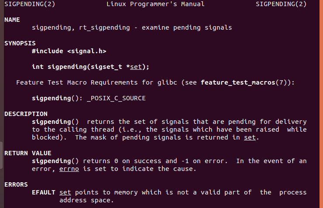Click the Linux Programmer's Manual title
Viewport: 323px width, 208px height.
(x=155, y=4)
